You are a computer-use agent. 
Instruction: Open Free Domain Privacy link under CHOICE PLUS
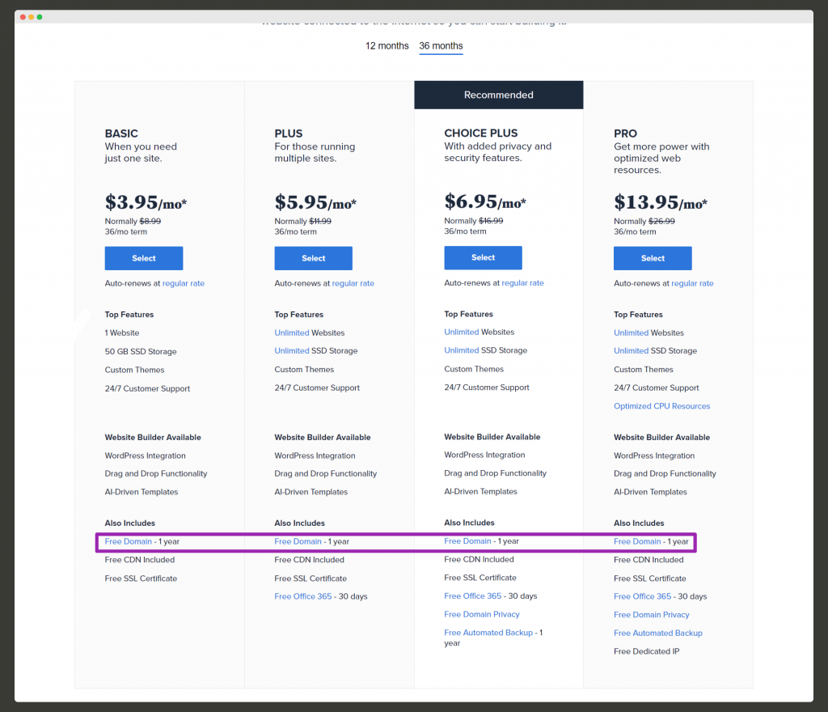pos(481,615)
